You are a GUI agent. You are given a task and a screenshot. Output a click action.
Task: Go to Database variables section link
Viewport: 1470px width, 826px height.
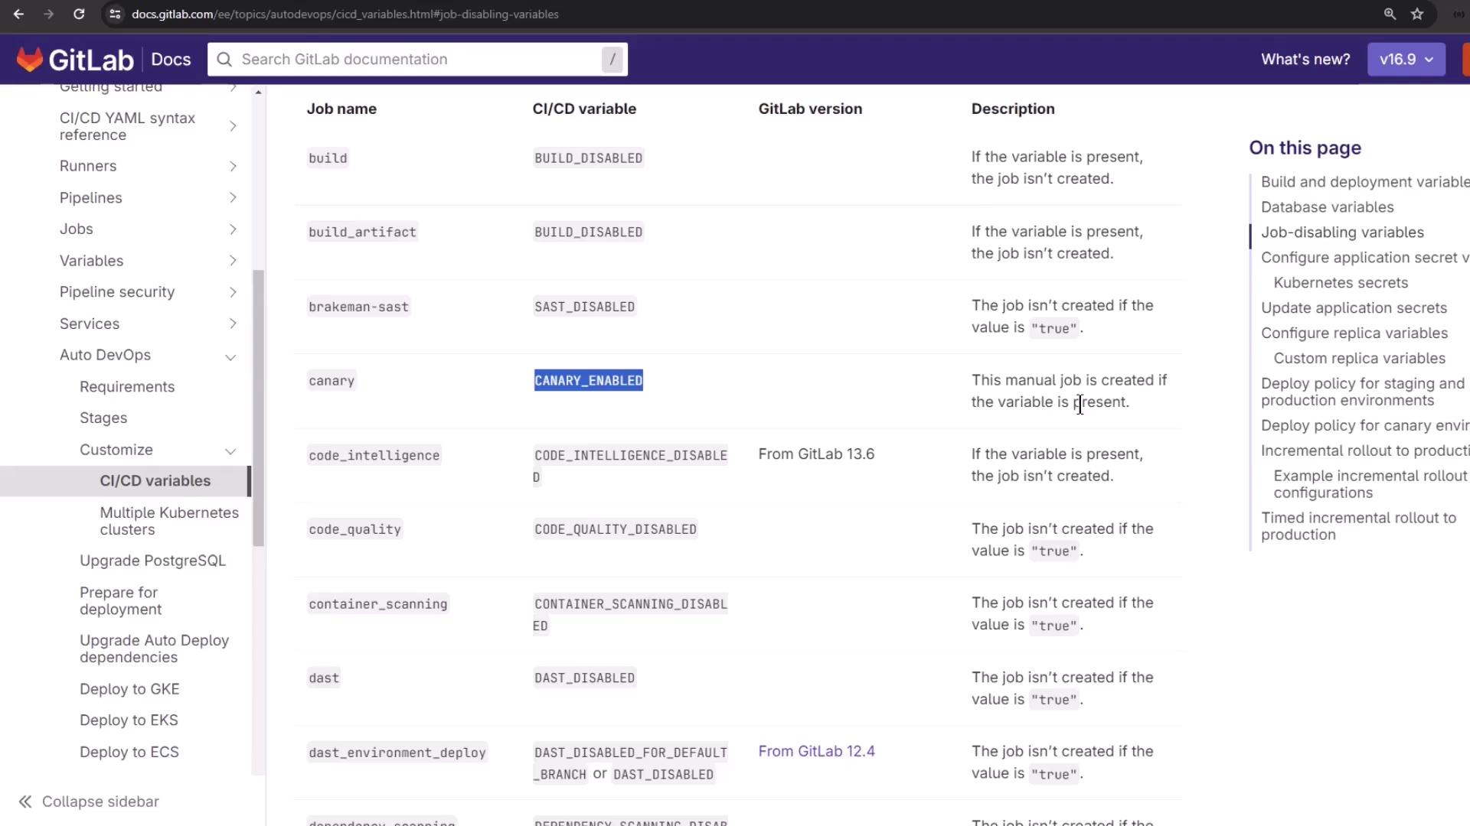(x=1327, y=207)
